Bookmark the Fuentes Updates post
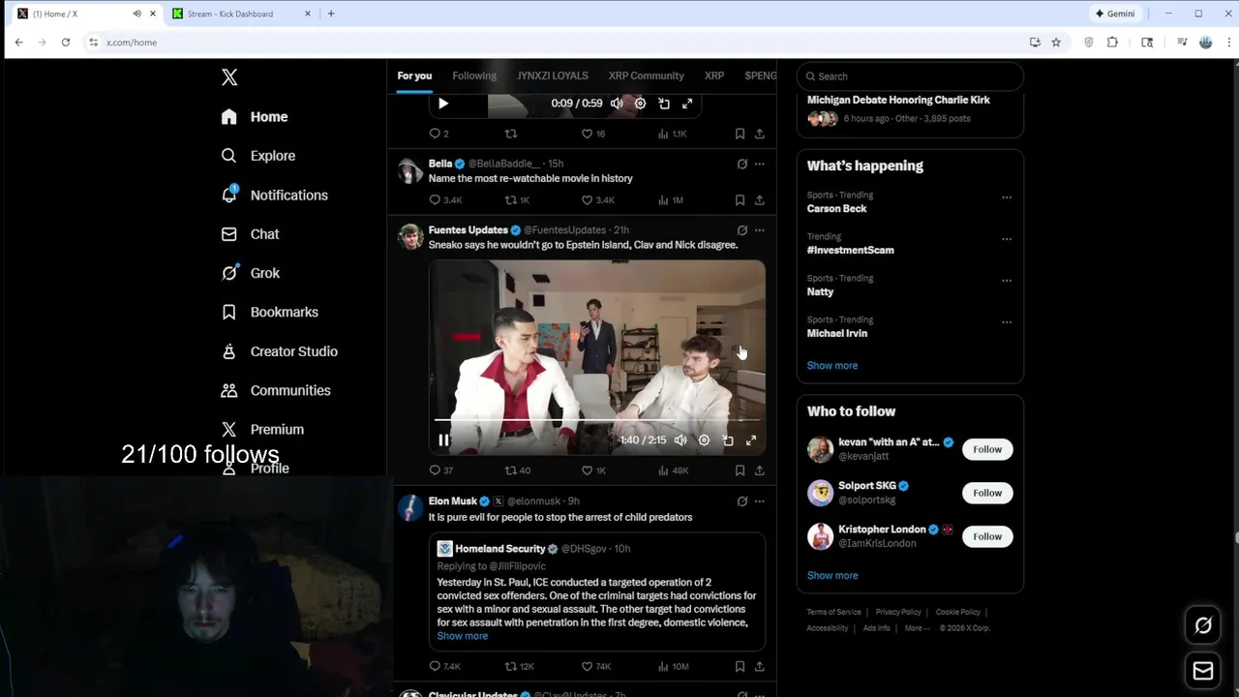The height and width of the screenshot is (697, 1239). (740, 470)
